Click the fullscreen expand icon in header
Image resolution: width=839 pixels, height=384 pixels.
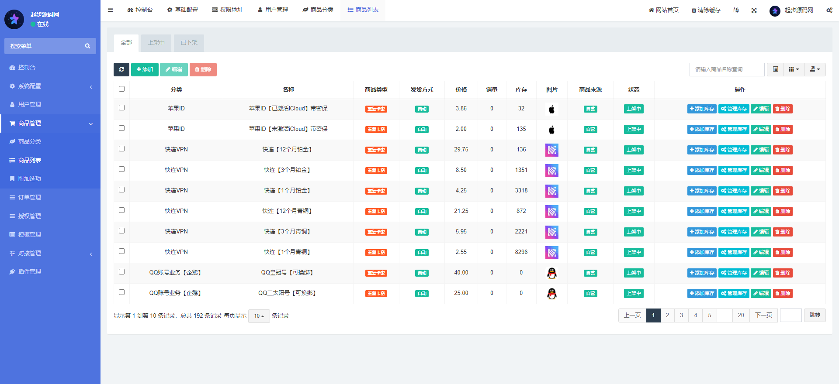point(754,10)
